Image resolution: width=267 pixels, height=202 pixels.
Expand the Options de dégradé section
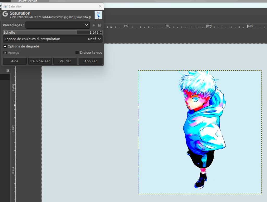click(x=5, y=46)
